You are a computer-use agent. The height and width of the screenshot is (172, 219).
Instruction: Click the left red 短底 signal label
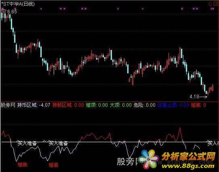[x=23, y=165]
